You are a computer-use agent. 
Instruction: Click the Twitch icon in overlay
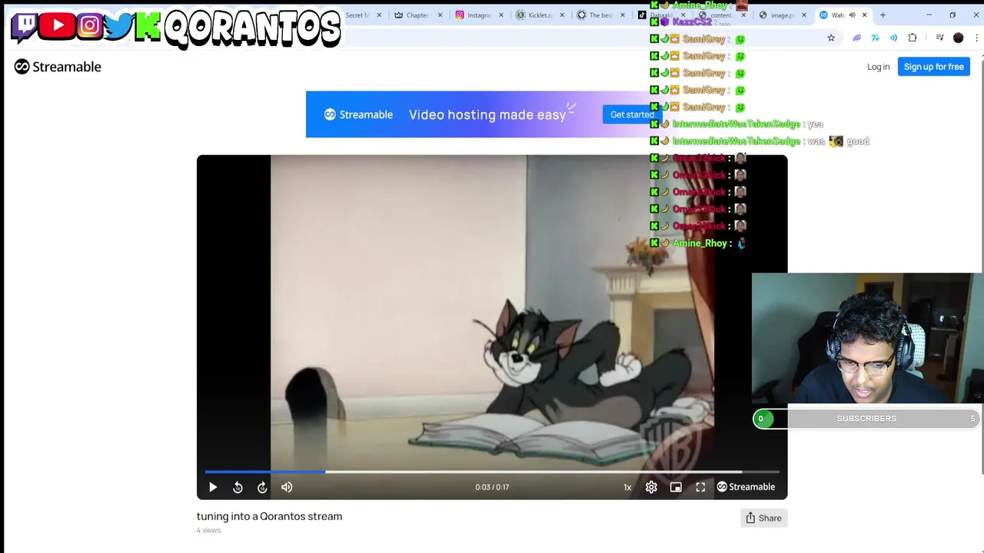tap(25, 26)
